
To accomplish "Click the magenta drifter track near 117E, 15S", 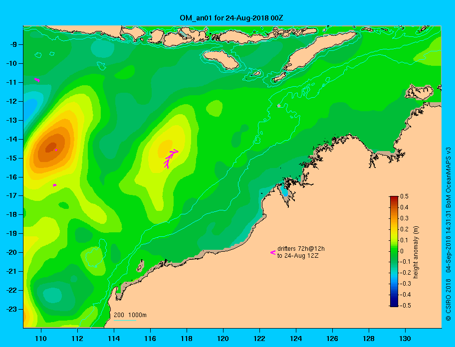I will tap(171, 158).
